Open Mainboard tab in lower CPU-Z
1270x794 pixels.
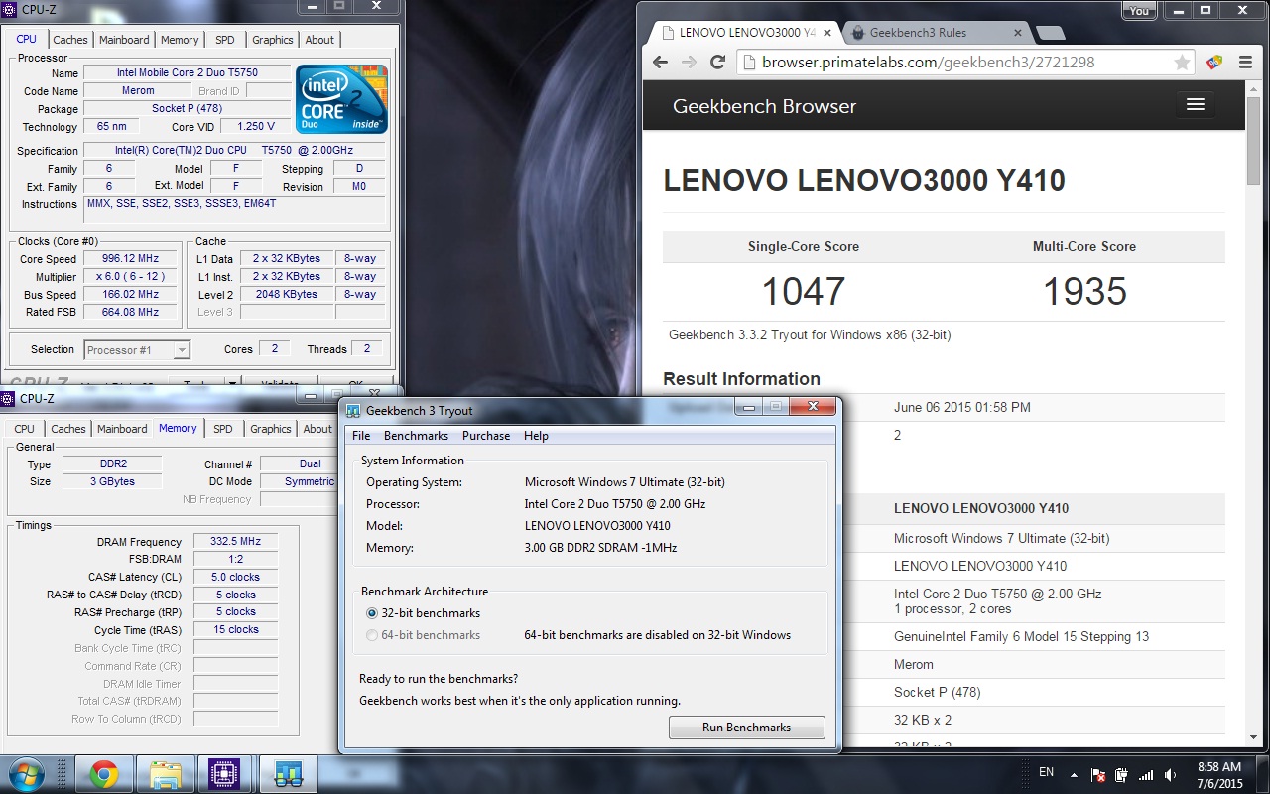(x=122, y=429)
